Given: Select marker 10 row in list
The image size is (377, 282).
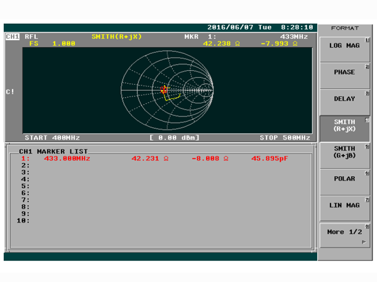Looking at the screenshot, I should [x=23, y=221].
